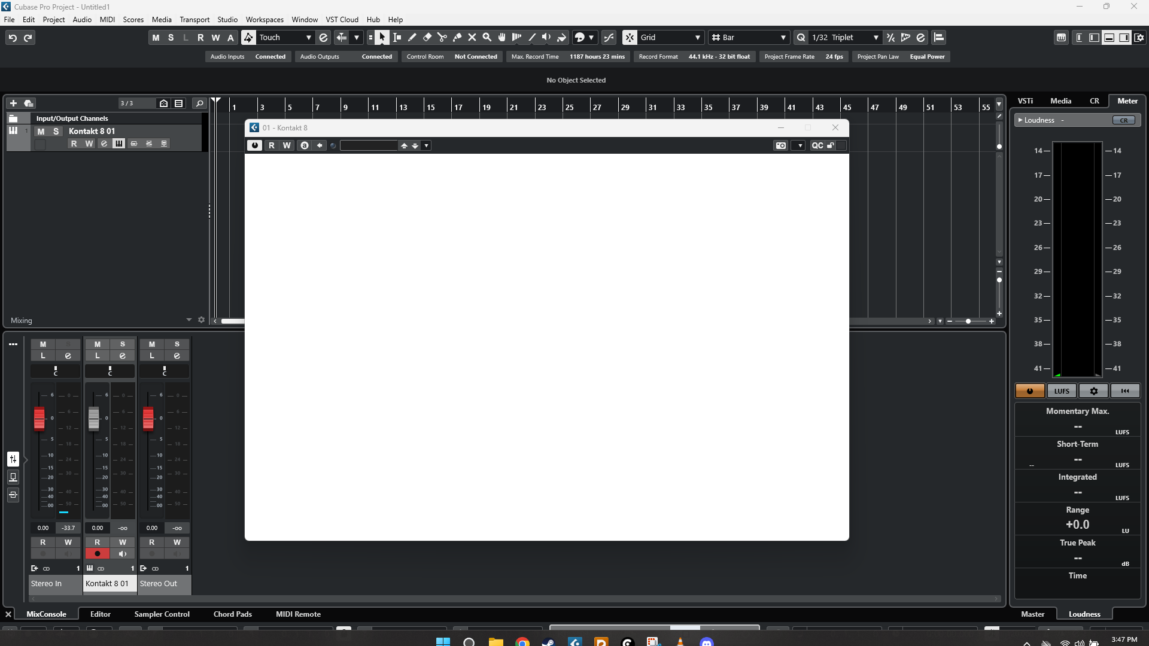1149x646 pixels.
Task: Open the Workspaces menu
Action: (265, 19)
